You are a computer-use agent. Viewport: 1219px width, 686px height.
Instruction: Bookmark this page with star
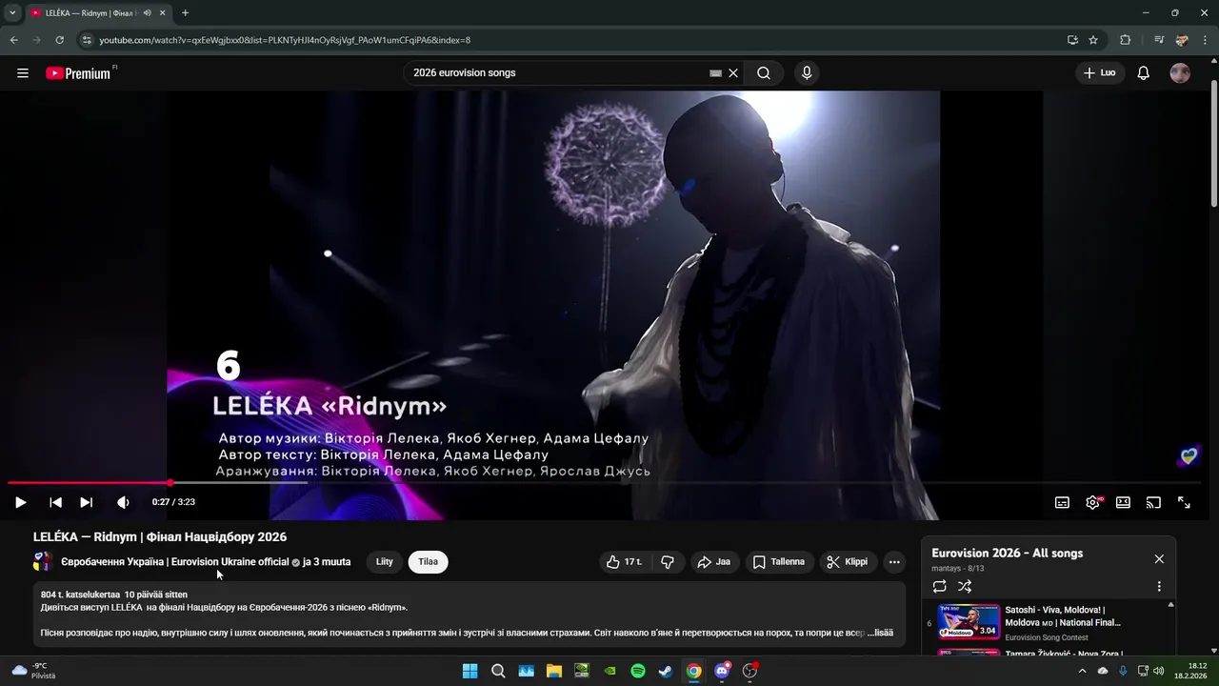pos(1093,40)
